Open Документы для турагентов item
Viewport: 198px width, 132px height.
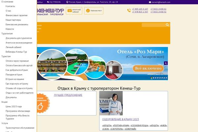point(18,38)
